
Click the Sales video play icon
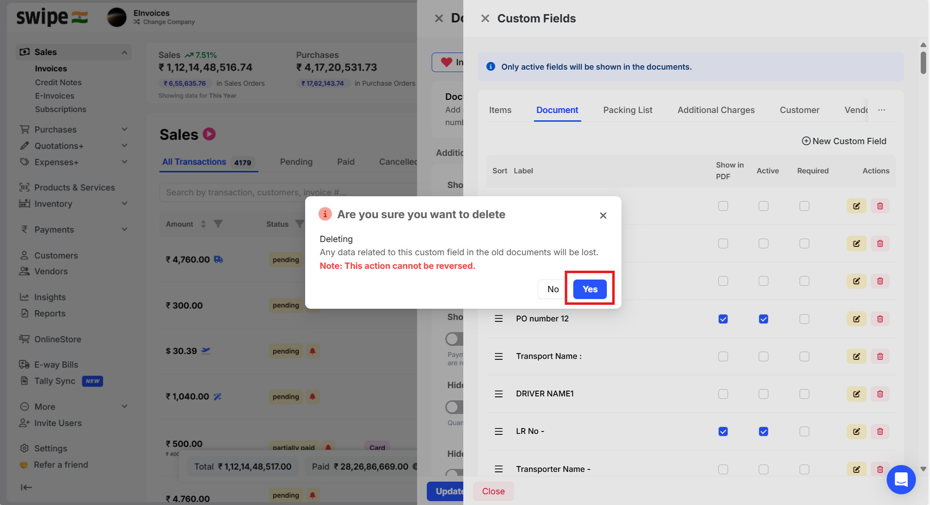coord(209,134)
